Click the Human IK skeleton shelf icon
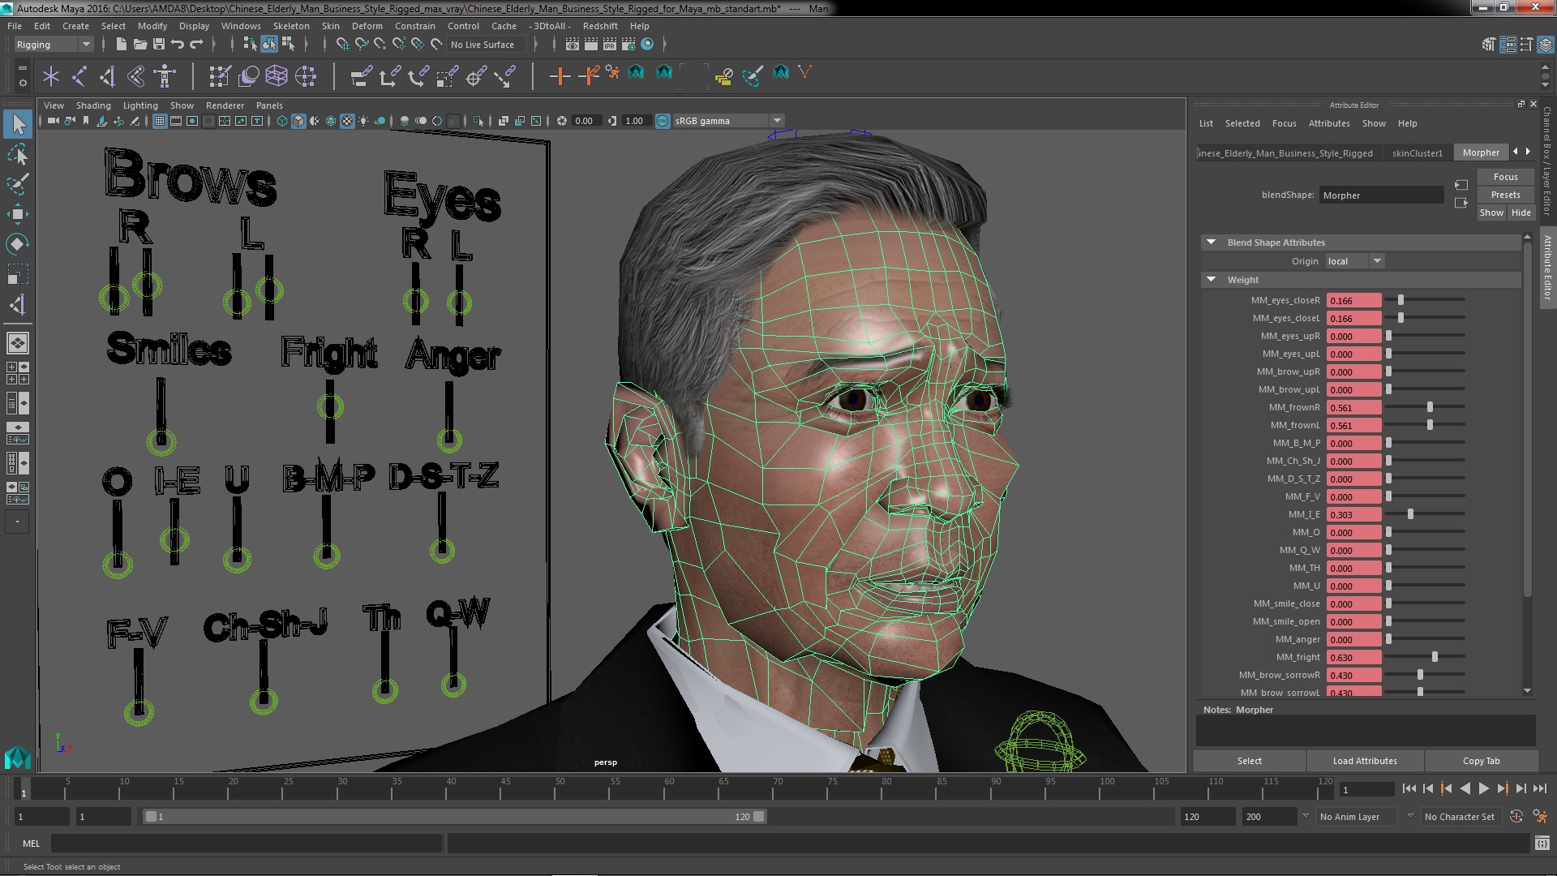 click(x=165, y=76)
